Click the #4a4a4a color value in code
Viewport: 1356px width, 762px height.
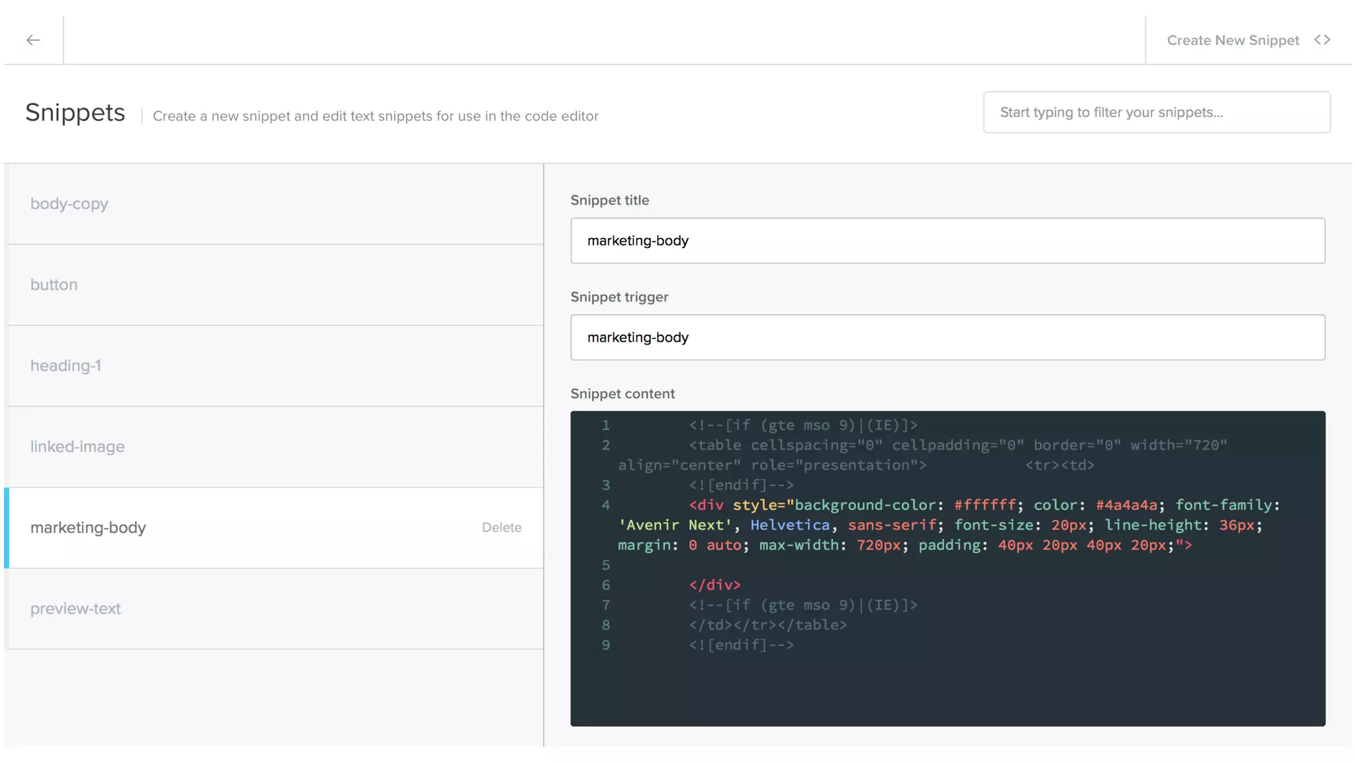coord(1126,505)
